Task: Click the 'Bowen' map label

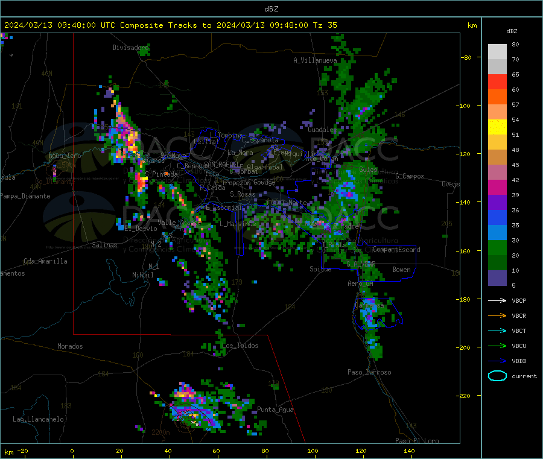Action: pos(401,270)
